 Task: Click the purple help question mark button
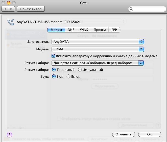[x=10, y=134]
